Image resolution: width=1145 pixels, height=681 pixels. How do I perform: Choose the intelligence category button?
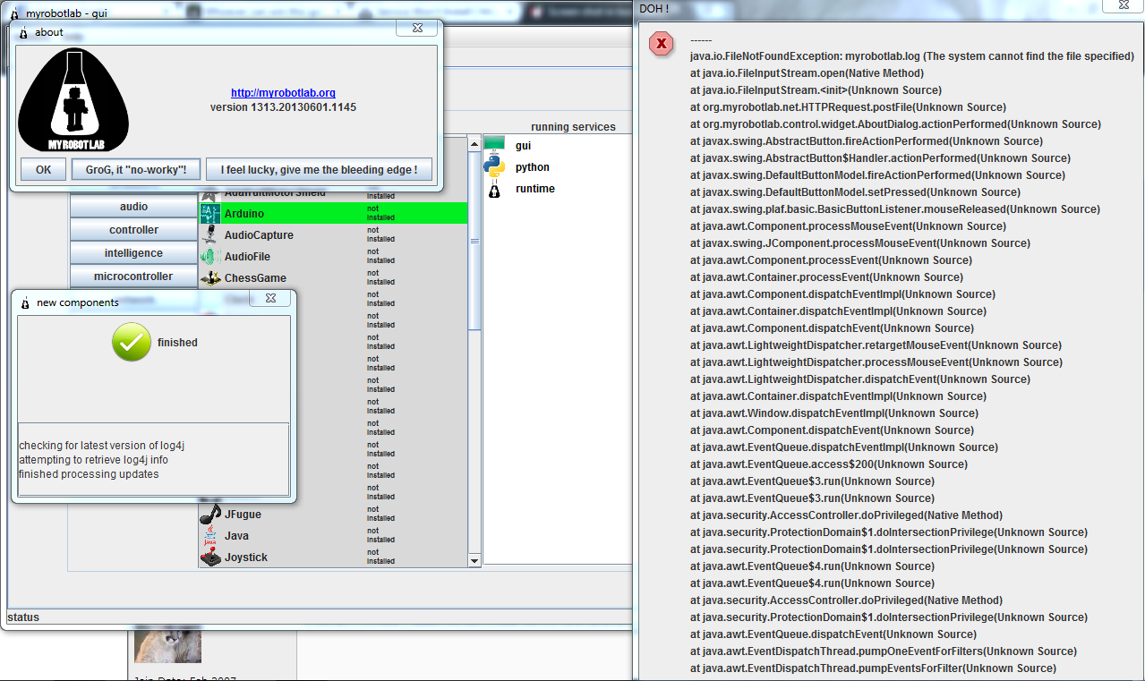(x=134, y=253)
